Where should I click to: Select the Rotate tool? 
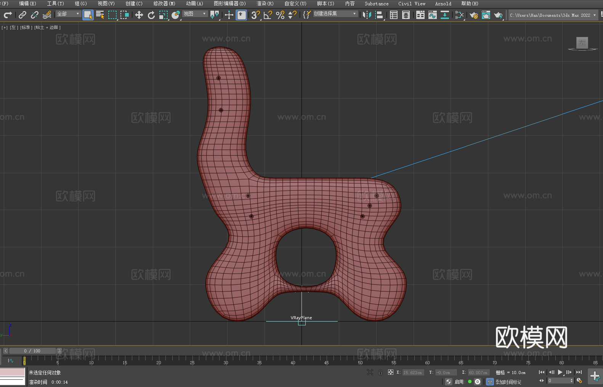point(151,15)
